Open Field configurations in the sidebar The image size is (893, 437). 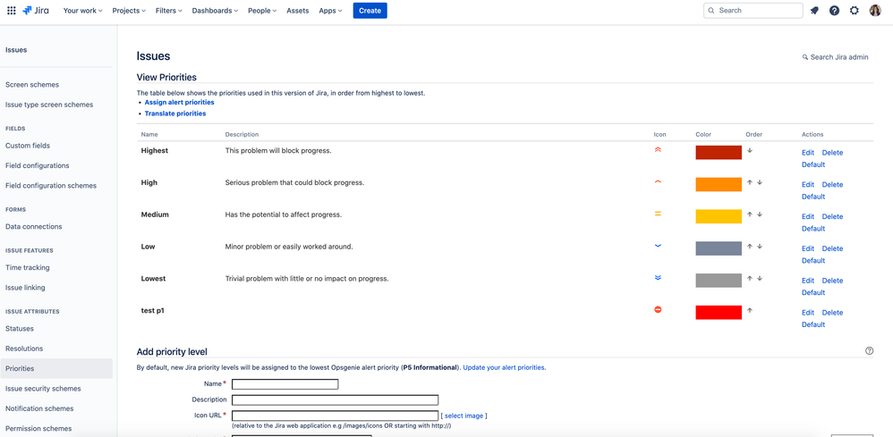37,165
